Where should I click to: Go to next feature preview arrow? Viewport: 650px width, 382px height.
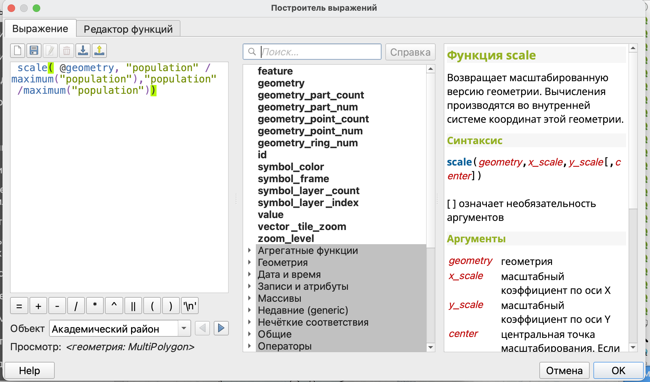pyautogui.click(x=221, y=329)
